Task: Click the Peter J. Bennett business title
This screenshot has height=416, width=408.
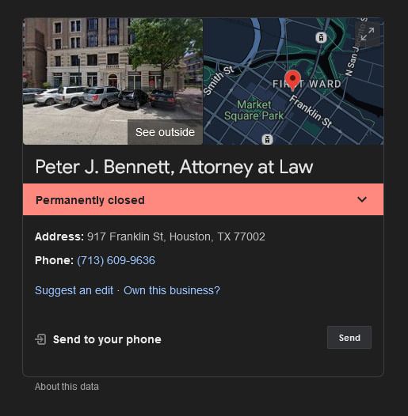Action: click(x=174, y=167)
